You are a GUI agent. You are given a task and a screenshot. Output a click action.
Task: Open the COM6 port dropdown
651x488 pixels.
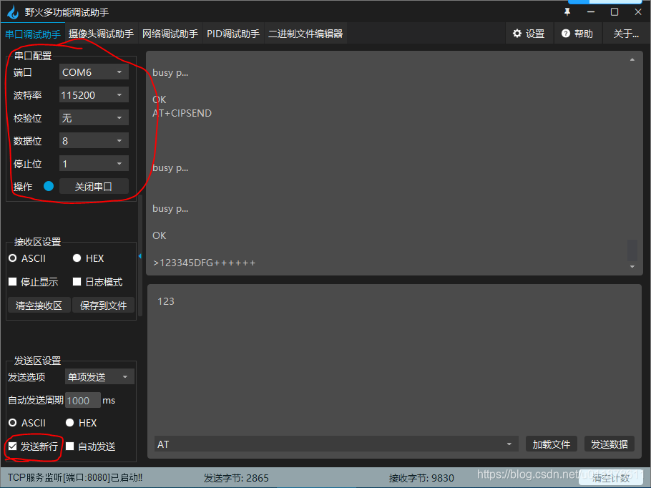[94, 72]
